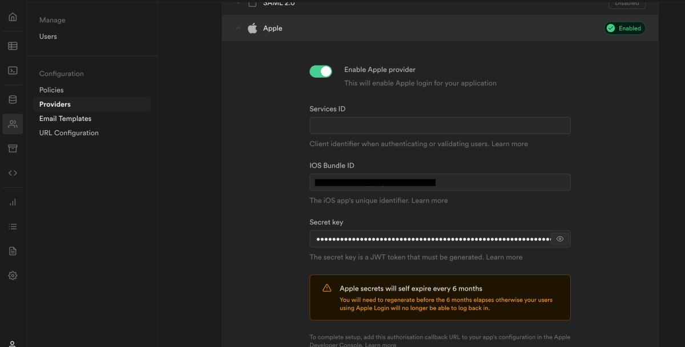Viewport: 685px width, 347px height.
Task: Open URL Configuration menu item
Action: [68, 133]
